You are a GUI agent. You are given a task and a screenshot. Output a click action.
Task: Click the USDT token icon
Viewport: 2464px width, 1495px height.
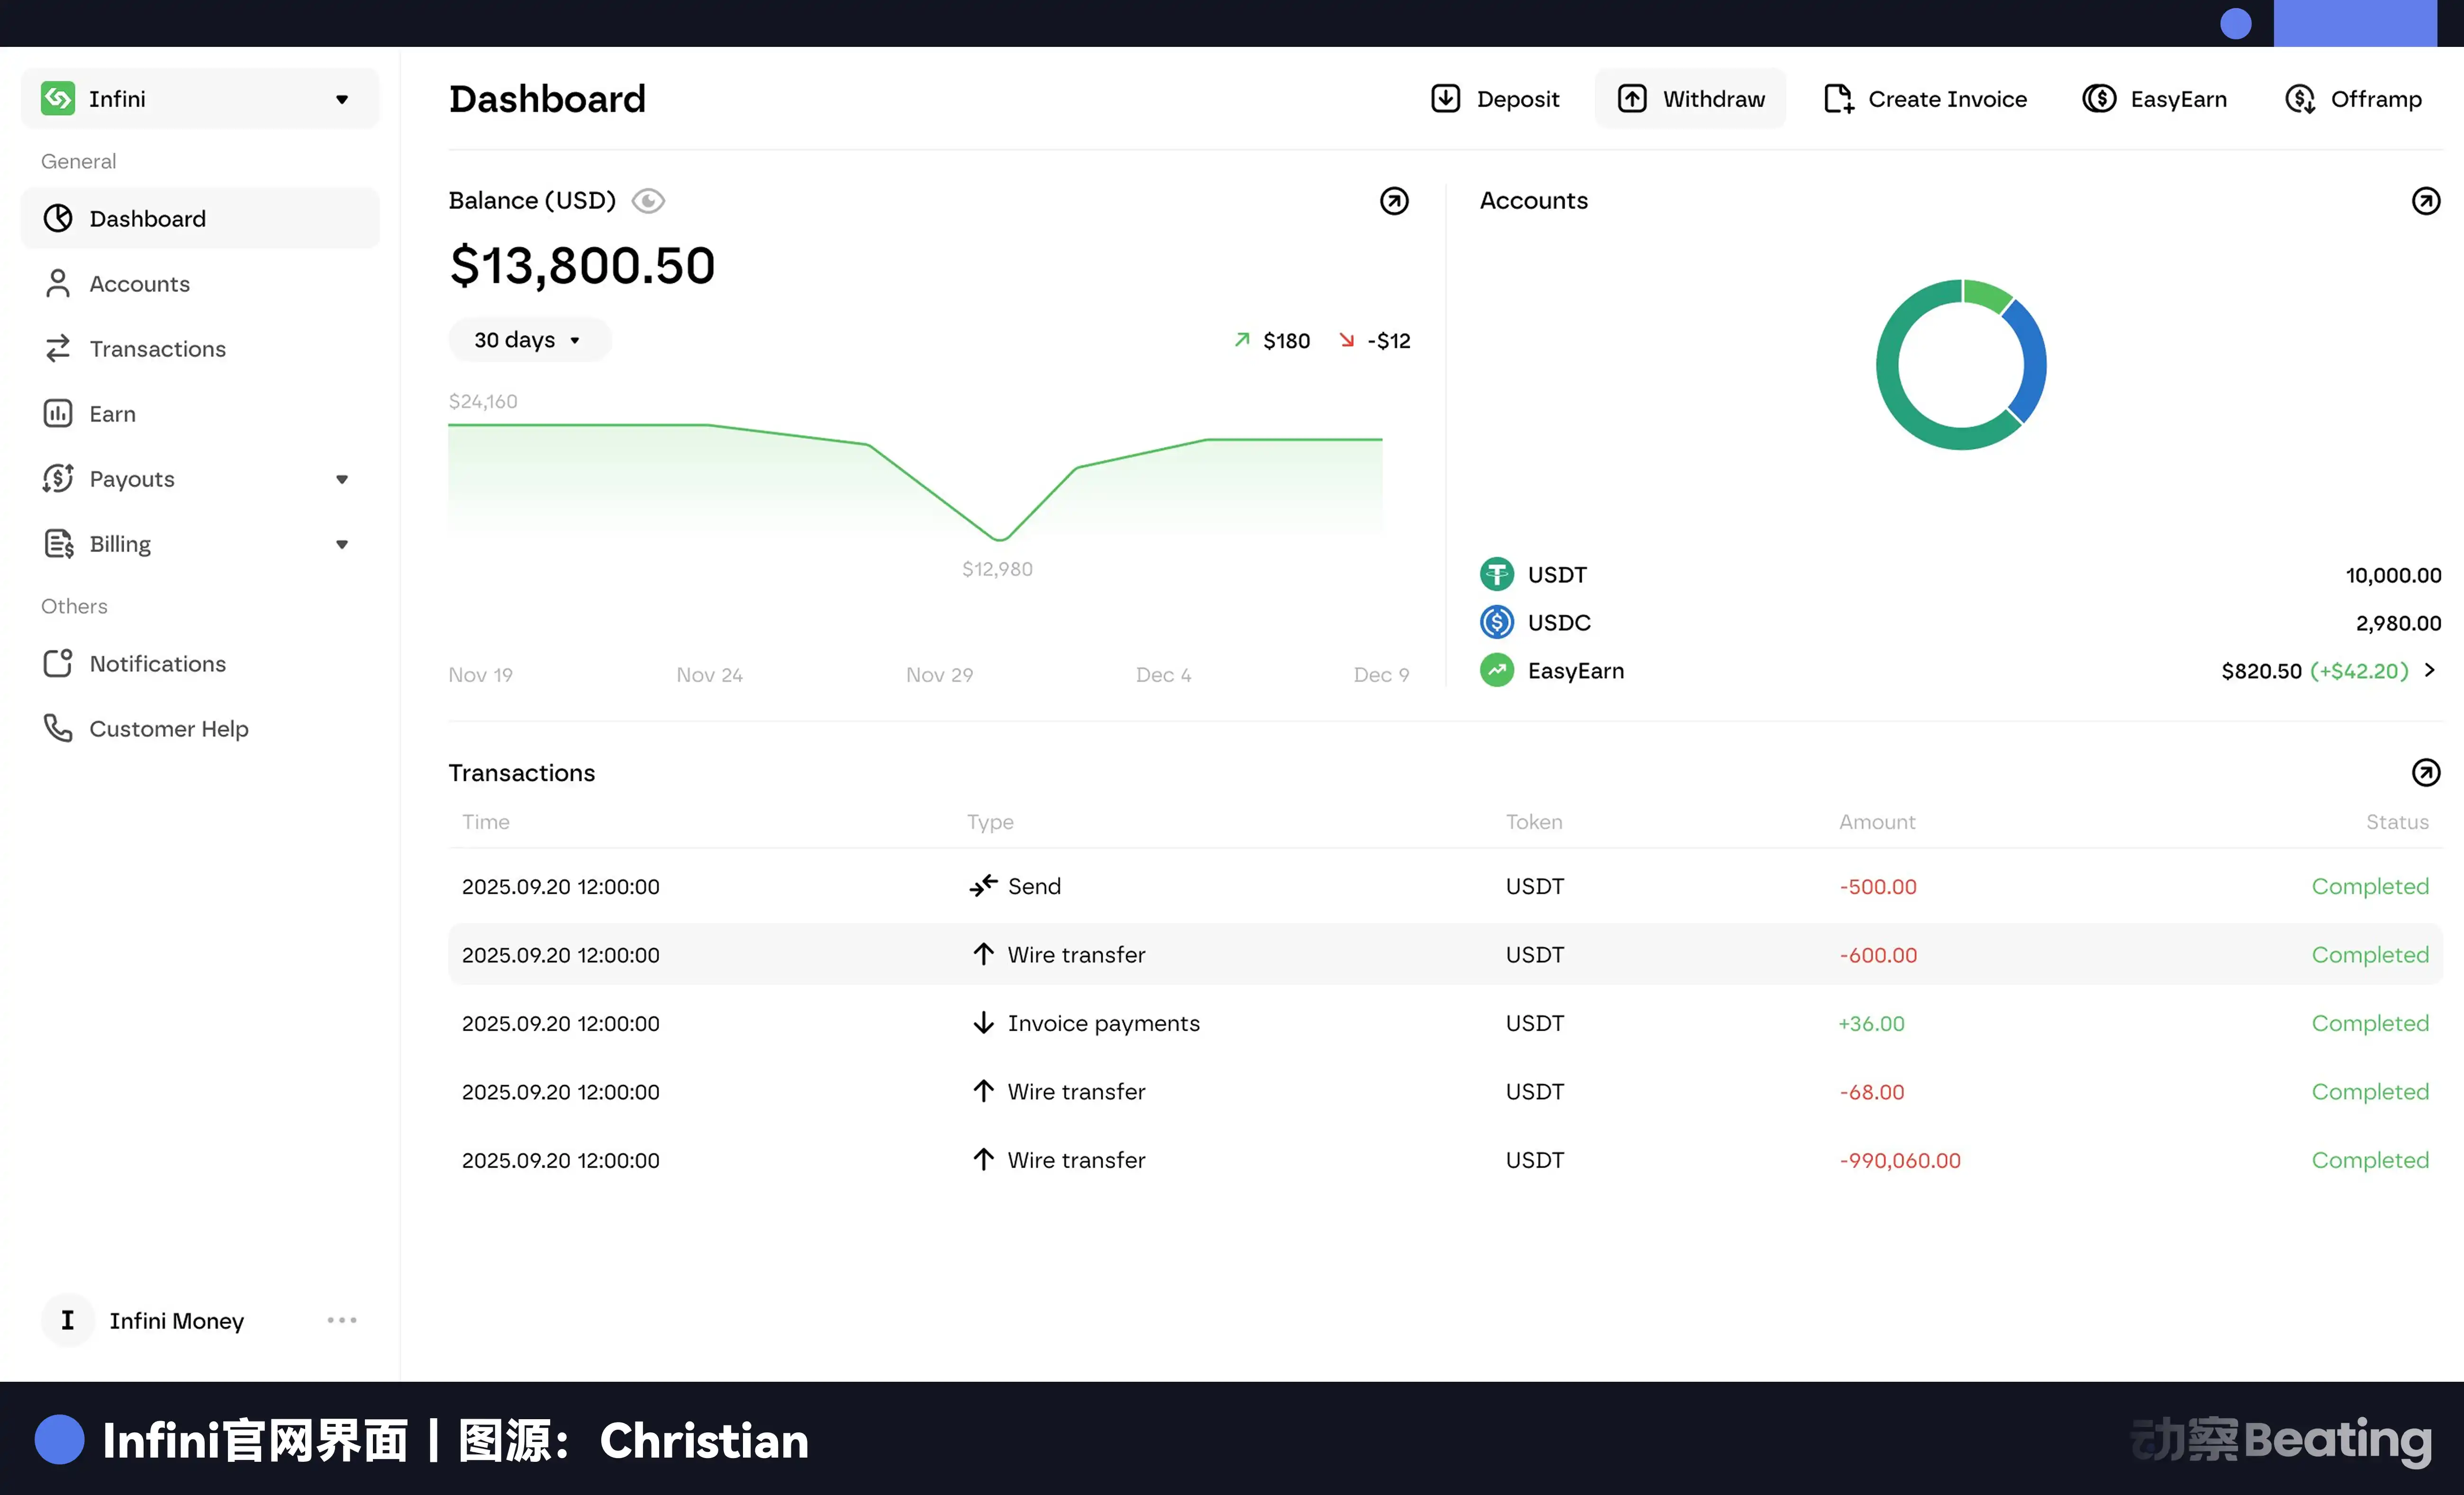coord(1496,573)
